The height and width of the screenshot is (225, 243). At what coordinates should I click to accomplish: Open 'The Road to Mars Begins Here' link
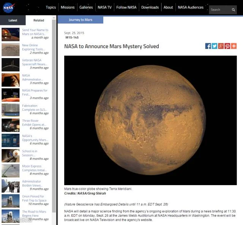tap(34, 214)
